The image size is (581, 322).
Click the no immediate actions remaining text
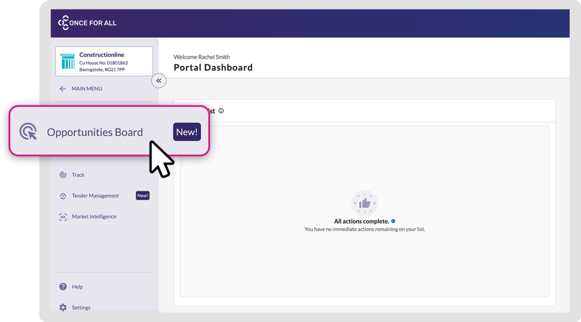click(x=365, y=229)
